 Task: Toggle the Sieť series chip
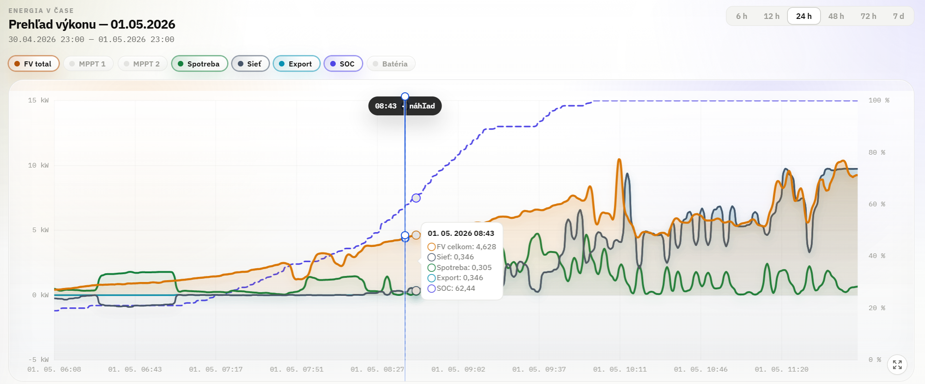[250, 64]
